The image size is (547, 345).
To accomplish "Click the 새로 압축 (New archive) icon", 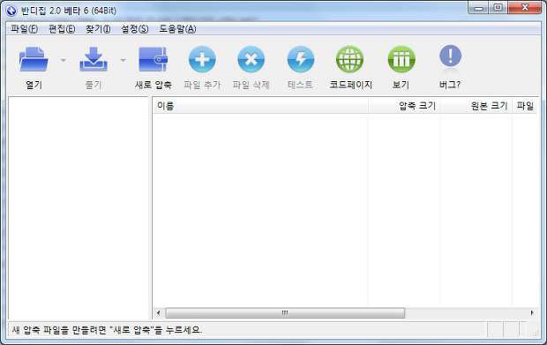I will 154,59.
